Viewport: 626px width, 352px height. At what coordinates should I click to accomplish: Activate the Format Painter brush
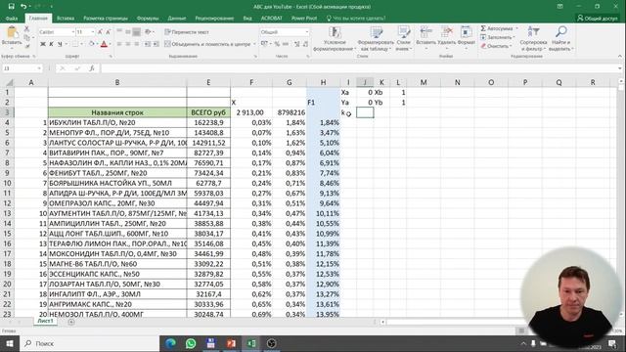(26, 46)
